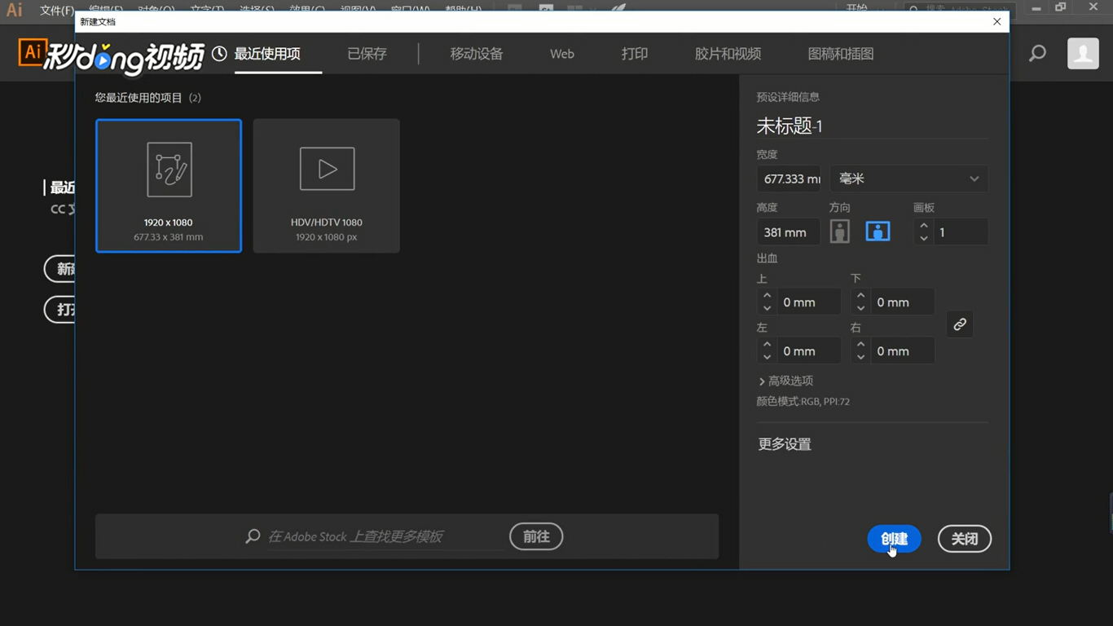Select landscape orientation icon
Screen dimensions: 1113x626
pos(878,231)
